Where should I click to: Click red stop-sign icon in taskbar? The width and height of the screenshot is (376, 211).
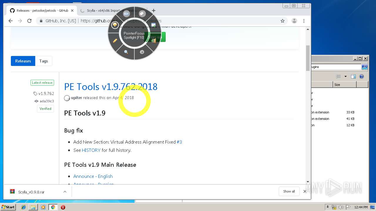click(x=63, y=207)
